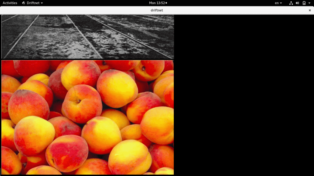Open the Activities overview
This screenshot has width=314, height=176.
point(10,3)
